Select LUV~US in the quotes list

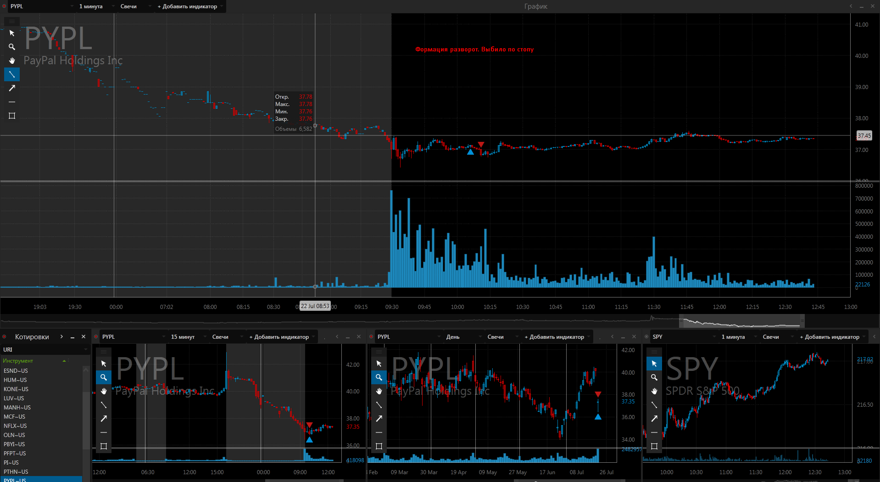click(41, 398)
